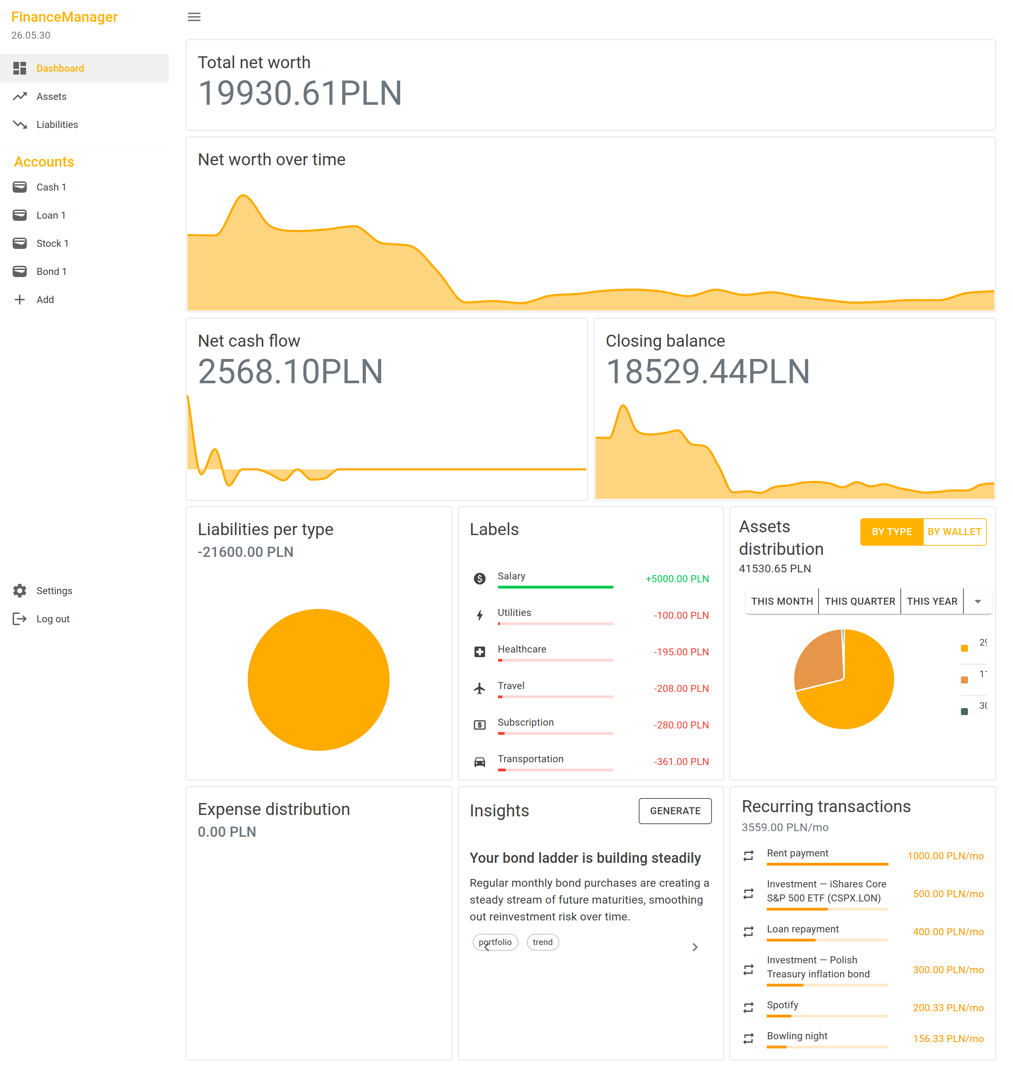Click the Transportation car icon
This screenshot has width=1013, height=1066.
479,762
